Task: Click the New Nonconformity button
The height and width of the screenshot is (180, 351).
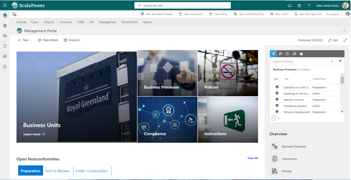Action: tap(248, 14)
